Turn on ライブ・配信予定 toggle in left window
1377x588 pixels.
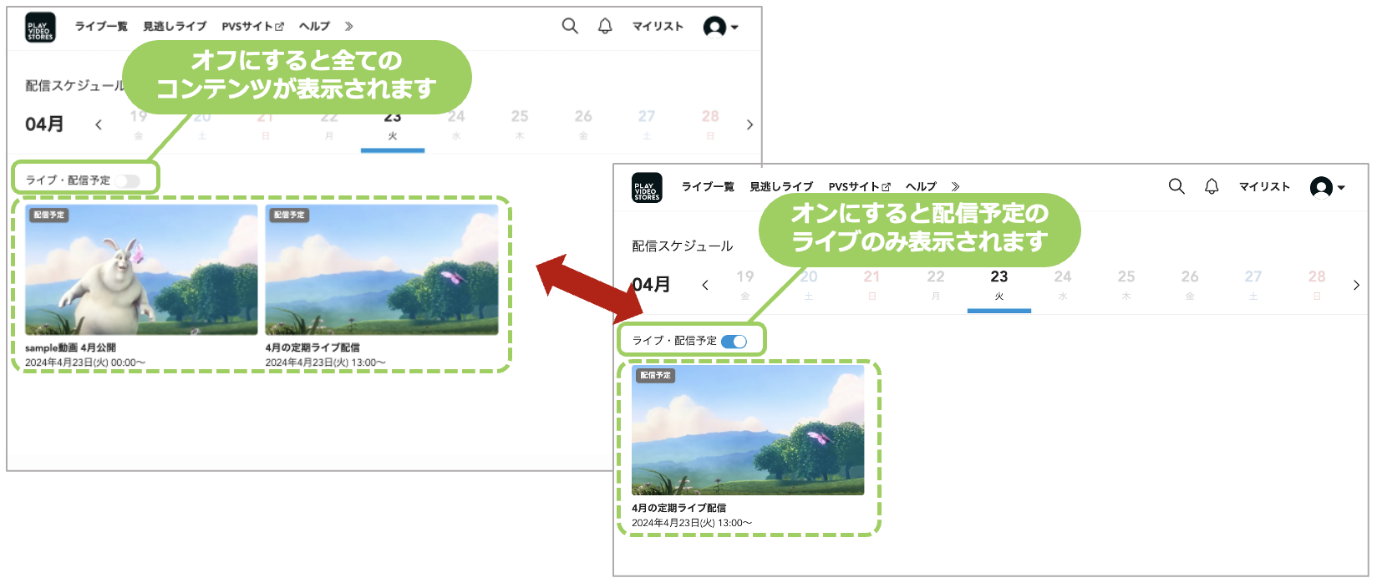tap(128, 180)
